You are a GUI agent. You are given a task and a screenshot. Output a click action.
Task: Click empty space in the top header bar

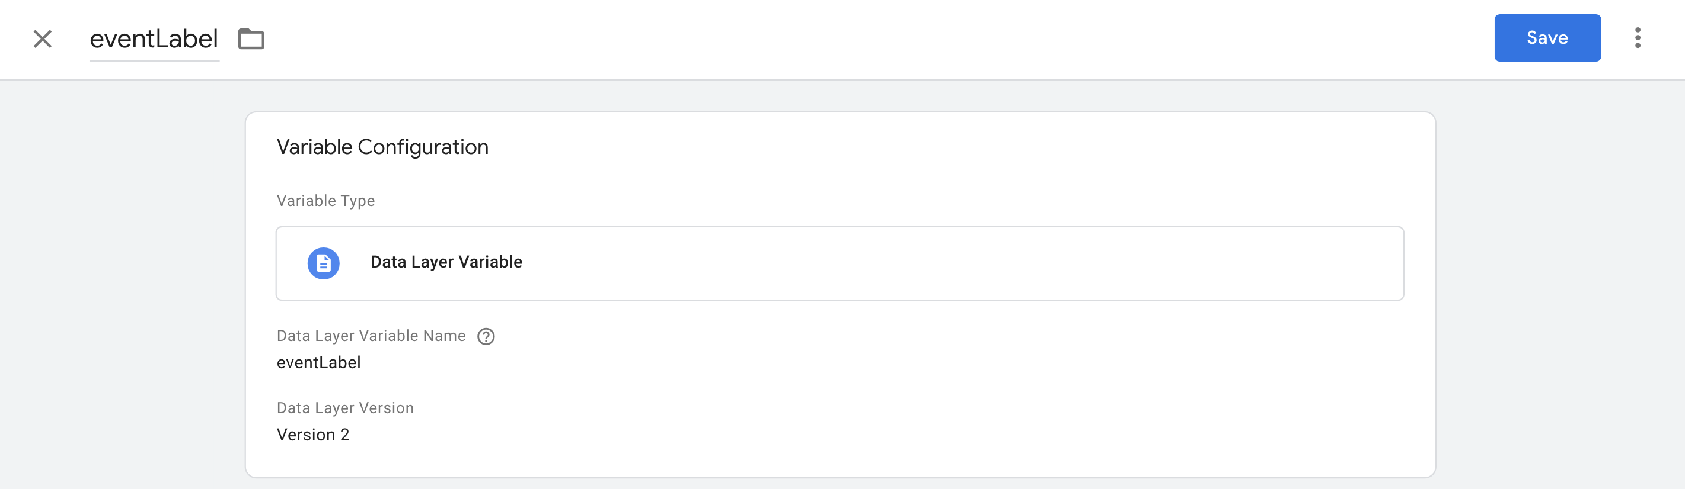pos(850,39)
